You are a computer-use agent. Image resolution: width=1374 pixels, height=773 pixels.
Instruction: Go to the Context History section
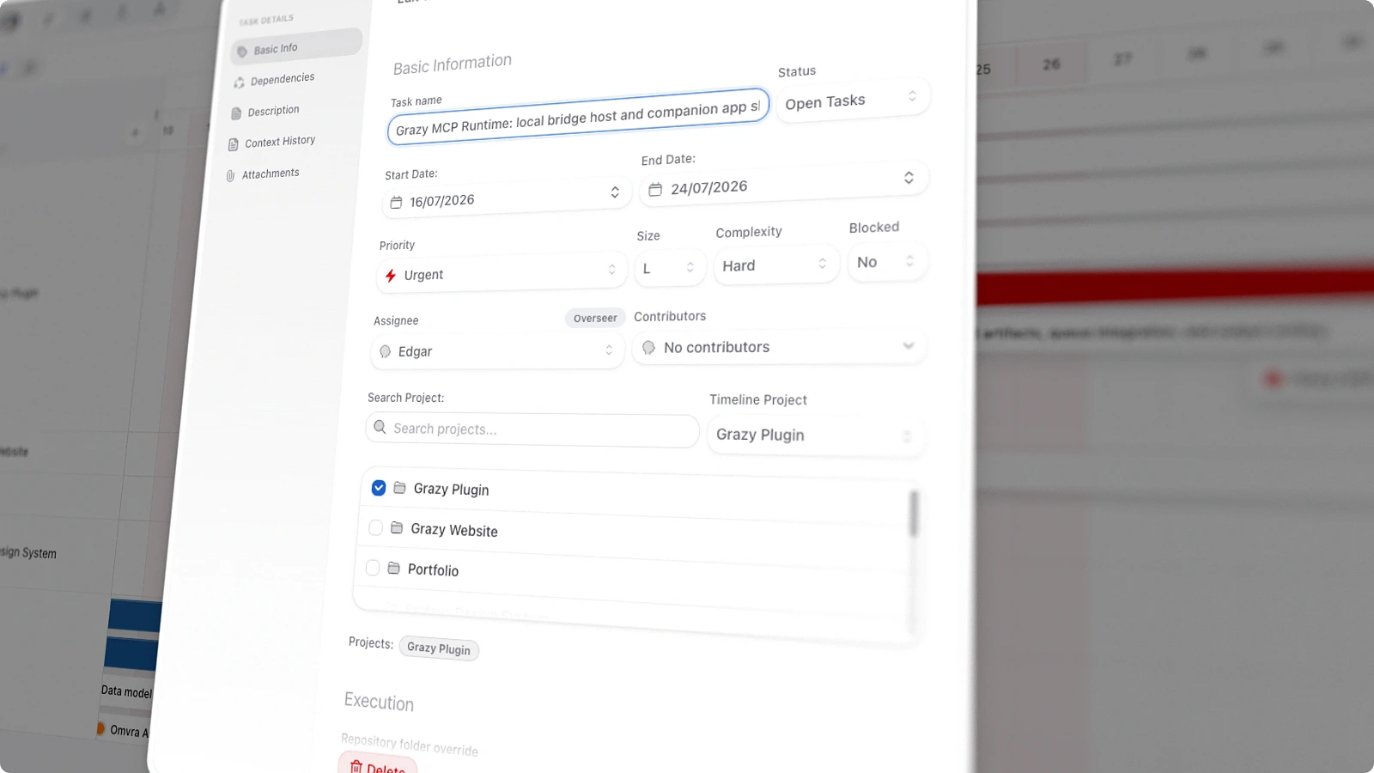coord(280,142)
